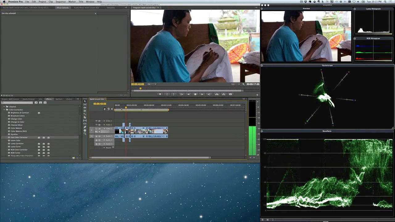The width and height of the screenshot is (395, 222).
Task: Select the Slip tool in tools panel
Action: pos(85,121)
